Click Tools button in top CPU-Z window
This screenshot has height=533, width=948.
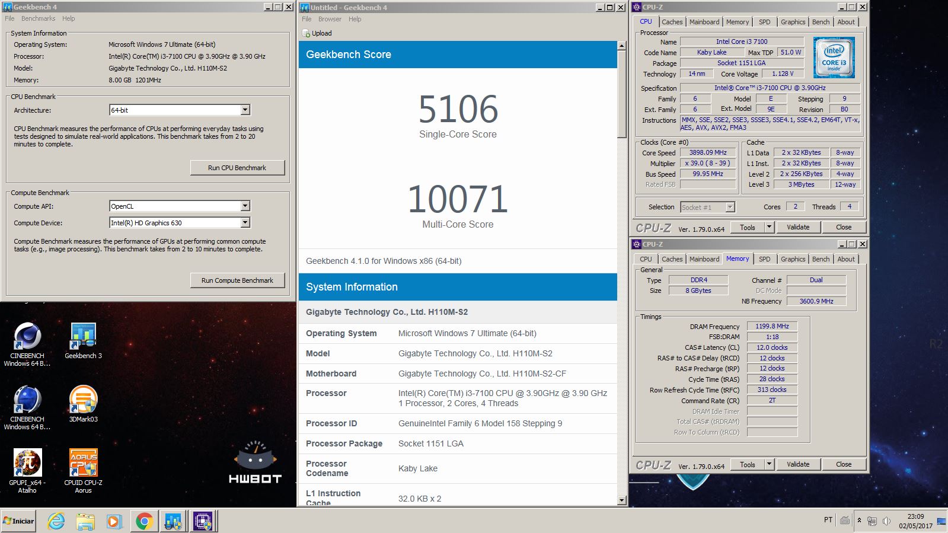tap(748, 227)
